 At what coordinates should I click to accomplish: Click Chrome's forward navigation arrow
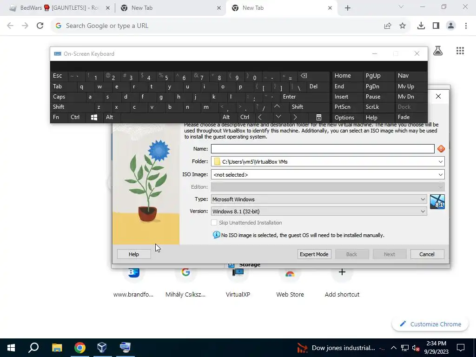point(25,26)
